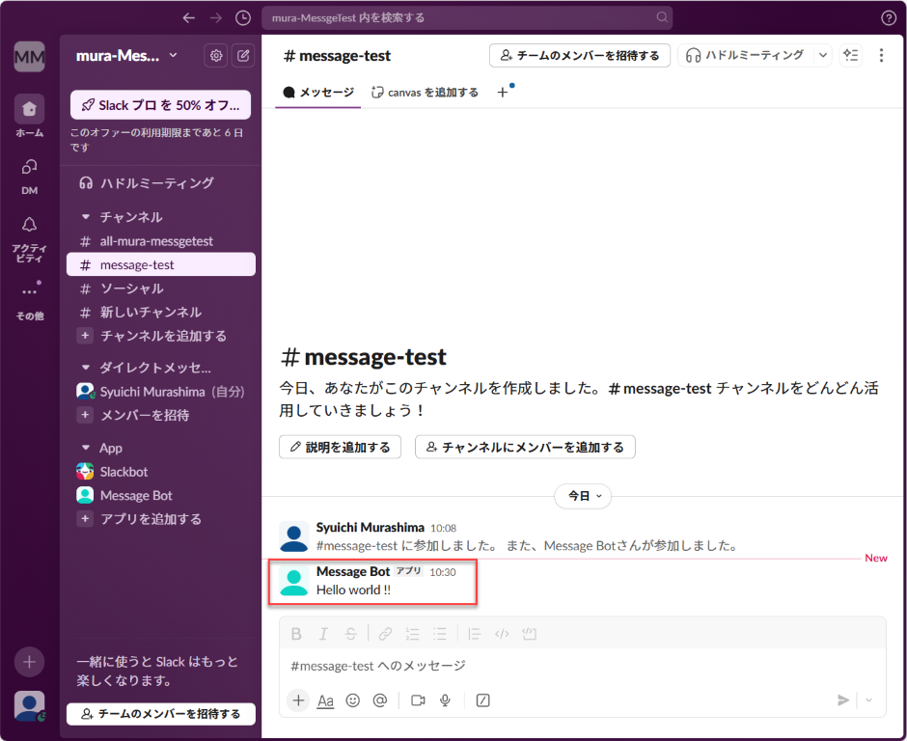Viewport: 907px width, 741px height.
Task: Focus the mura-MessgeTest search field
Action: pos(467,18)
